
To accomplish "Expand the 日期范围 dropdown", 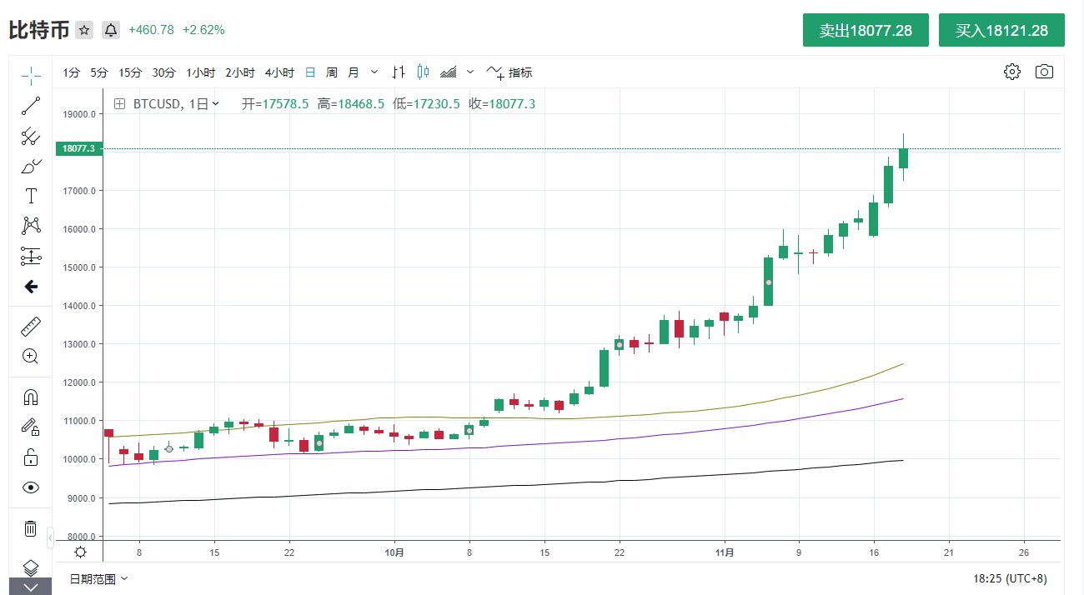I will (99, 577).
